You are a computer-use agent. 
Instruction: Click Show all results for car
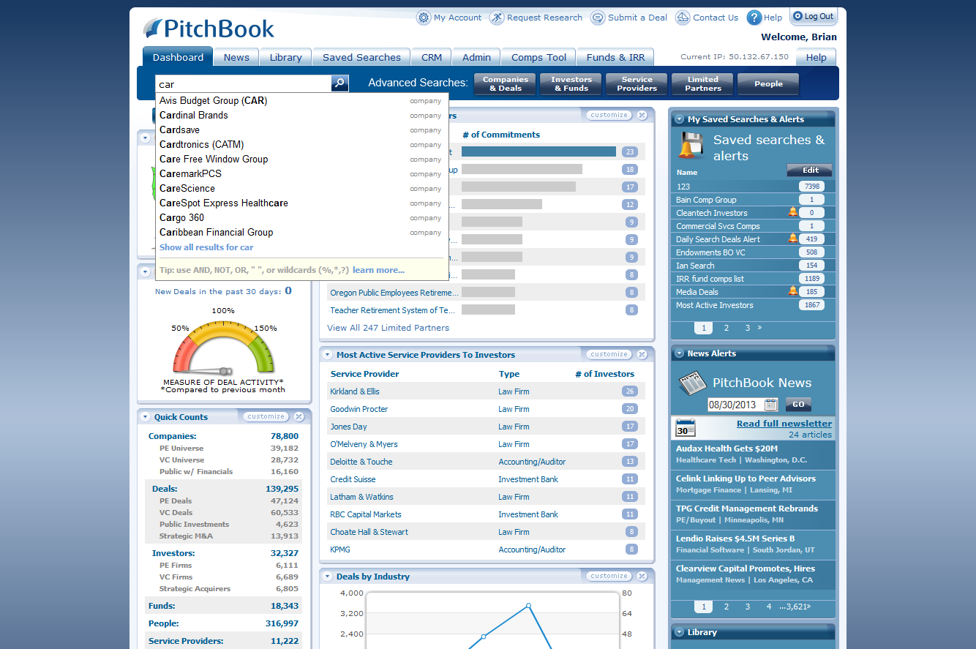(206, 247)
